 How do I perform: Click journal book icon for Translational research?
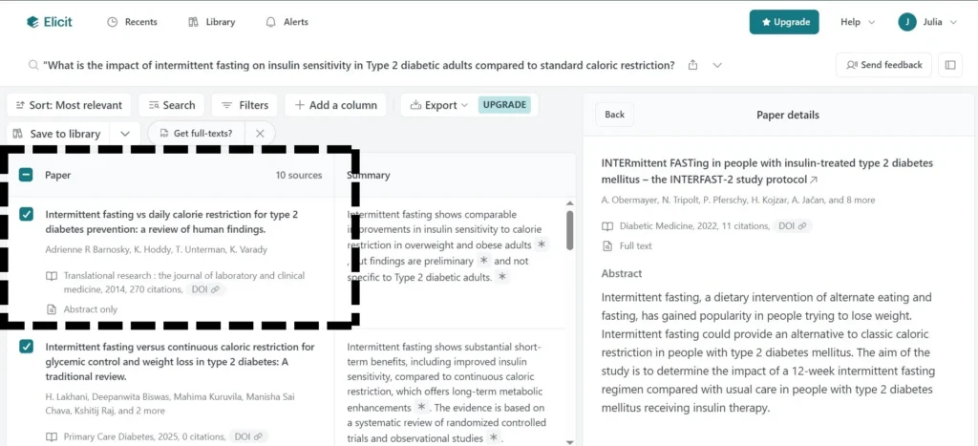[x=52, y=276]
